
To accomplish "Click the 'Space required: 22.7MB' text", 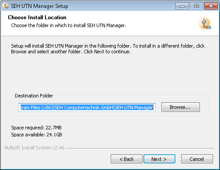I will [x=36, y=128].
